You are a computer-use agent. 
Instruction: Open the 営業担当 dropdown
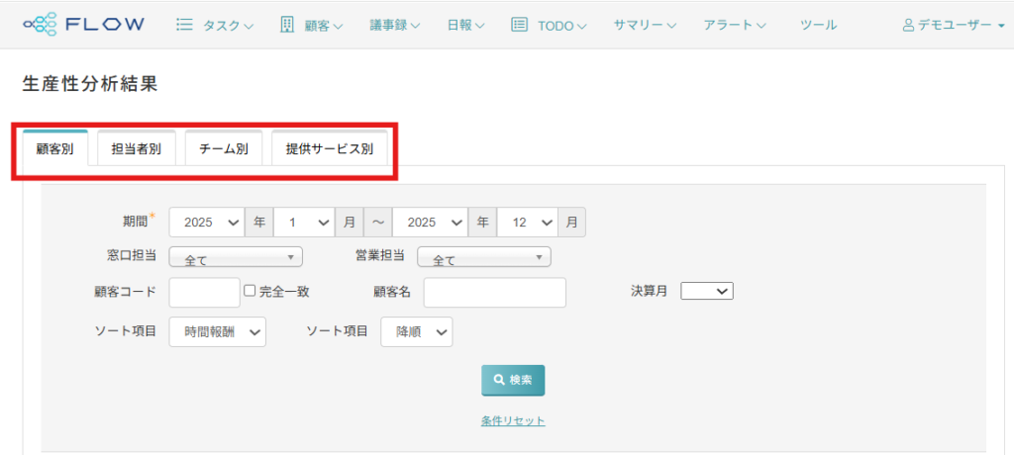pyautogui.click(x=483, y=258)
